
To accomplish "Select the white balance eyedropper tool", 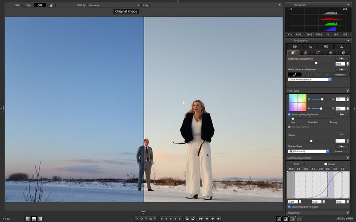I will click(x=294, y=75).
